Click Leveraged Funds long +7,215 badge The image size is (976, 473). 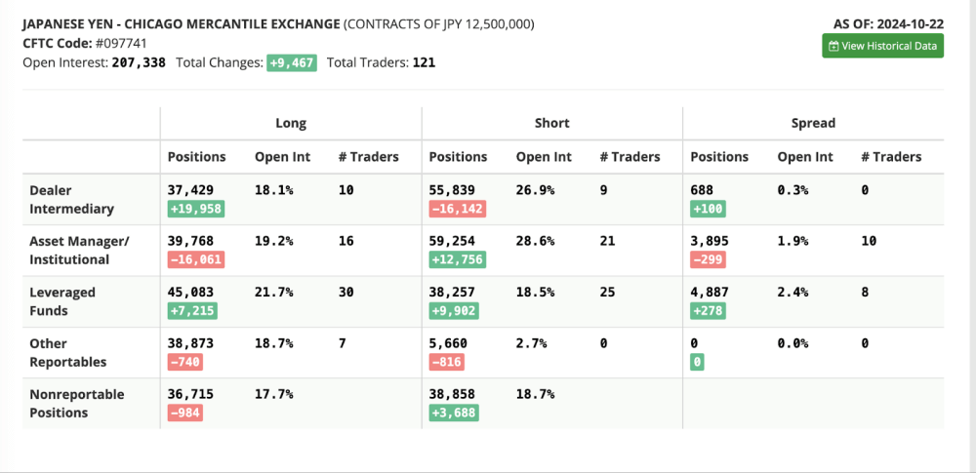point(191,310)
